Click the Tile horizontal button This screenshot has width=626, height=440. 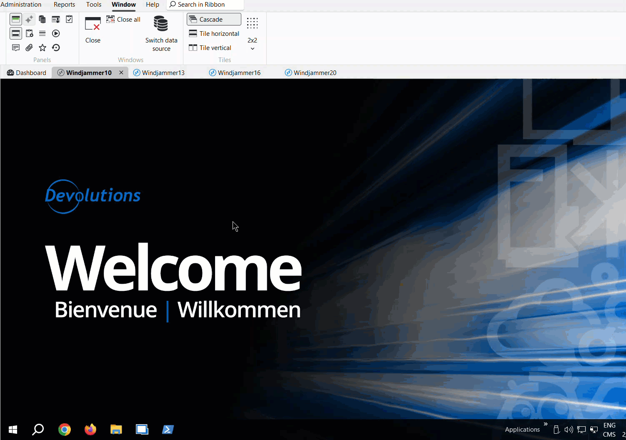214,34
